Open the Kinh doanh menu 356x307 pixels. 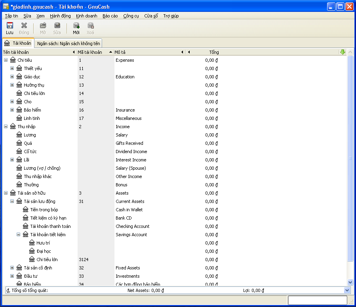click(x=86, y=16)
